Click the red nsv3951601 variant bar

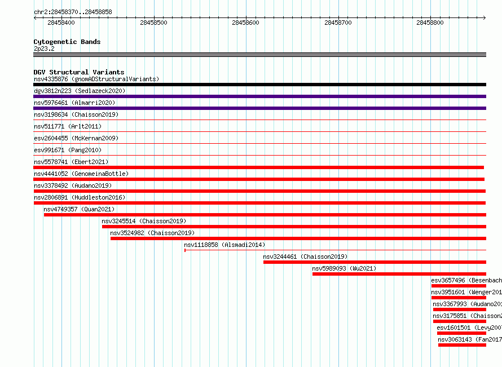459,298
